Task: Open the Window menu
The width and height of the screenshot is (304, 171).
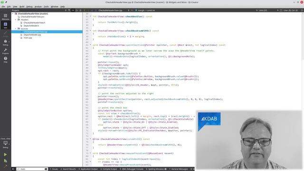Action: point(55,7)
